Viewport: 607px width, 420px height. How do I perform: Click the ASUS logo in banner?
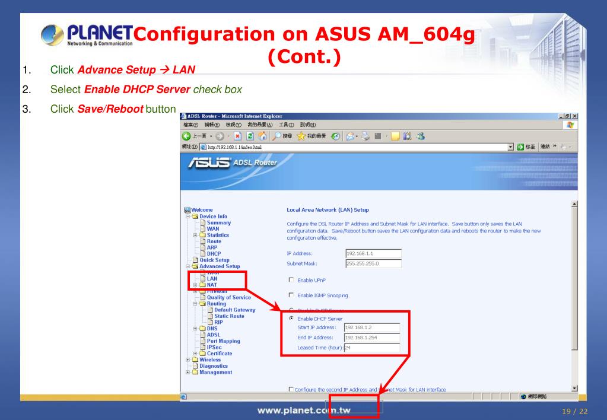point(209,163)
